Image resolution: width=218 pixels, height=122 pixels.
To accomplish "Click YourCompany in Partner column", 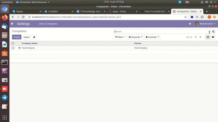I will tap(141, 48).
